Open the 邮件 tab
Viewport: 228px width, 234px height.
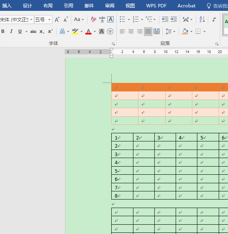tap(89, 6)
